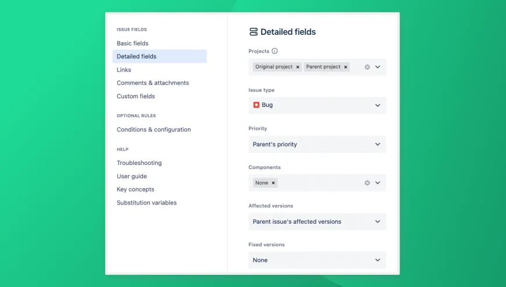Open the Fixed versions dropdown
The width and height of the screenshot is (506, 287).
(x=317, y=260)
